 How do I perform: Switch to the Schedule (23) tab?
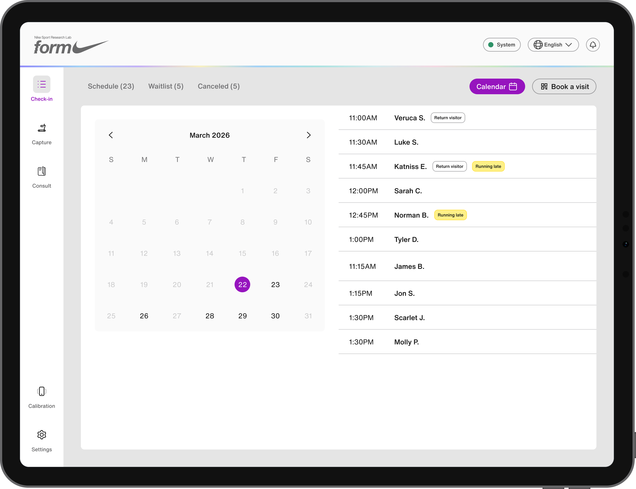pos(111,86)
